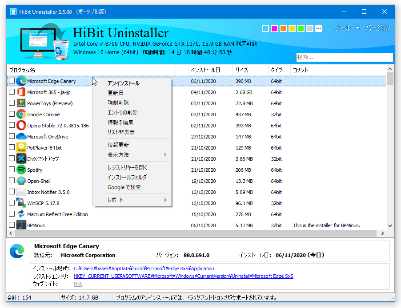Sort by the コメント column header
Screen dimensions: 401x308
[339, 70]
